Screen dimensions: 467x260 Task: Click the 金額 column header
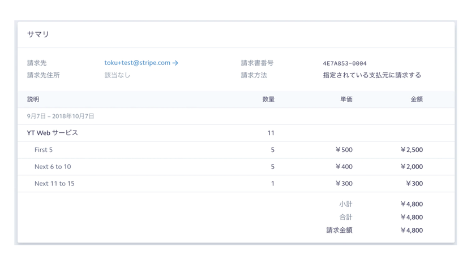(416, 99)
